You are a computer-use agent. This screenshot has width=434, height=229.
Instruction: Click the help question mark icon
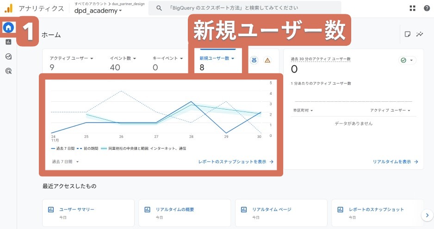[427, 8]
